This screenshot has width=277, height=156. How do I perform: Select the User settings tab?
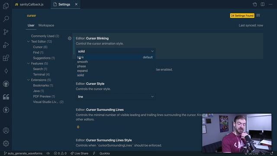tap(31, 26)
